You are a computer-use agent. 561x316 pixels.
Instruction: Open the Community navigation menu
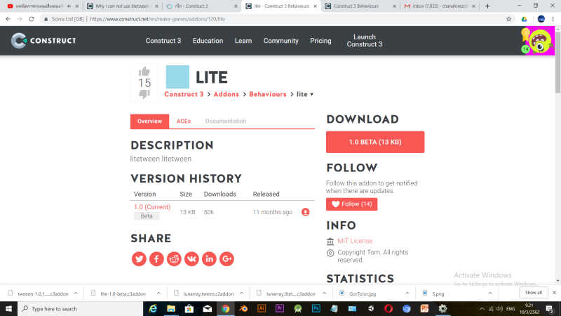click(281, 41)
